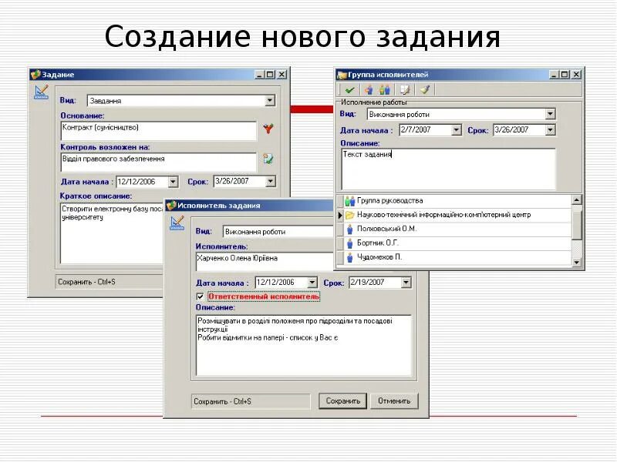Select the Чудомеков П. row
617x462 pixels.
(454, 257)
